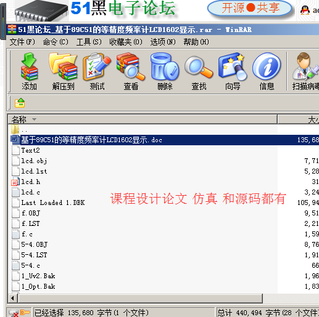319x317 pixels.
Task: Click the Add (添加) toolbar icon
Action: (x=29, y=71)
